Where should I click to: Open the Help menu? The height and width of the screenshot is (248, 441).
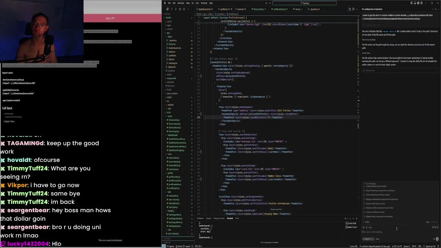211,3
